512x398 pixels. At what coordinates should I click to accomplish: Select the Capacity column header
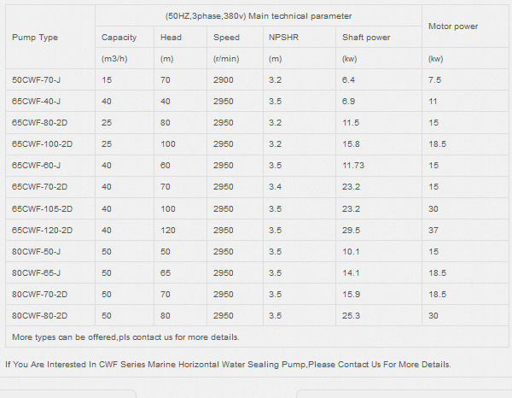click(119, 38)
